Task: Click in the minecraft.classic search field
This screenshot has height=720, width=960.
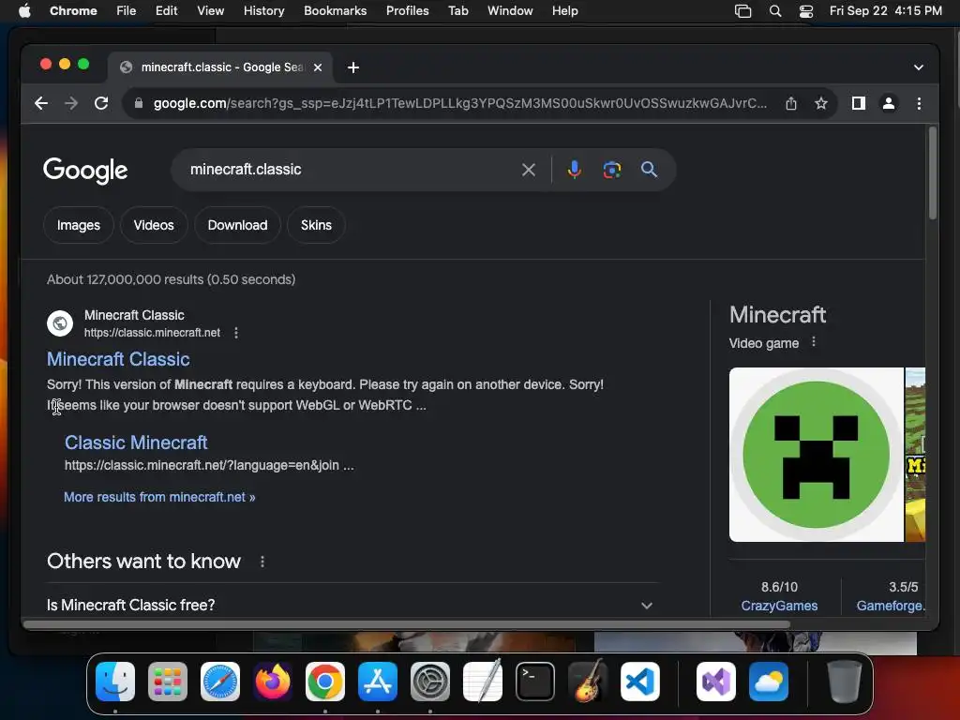Action: point(349,170)
